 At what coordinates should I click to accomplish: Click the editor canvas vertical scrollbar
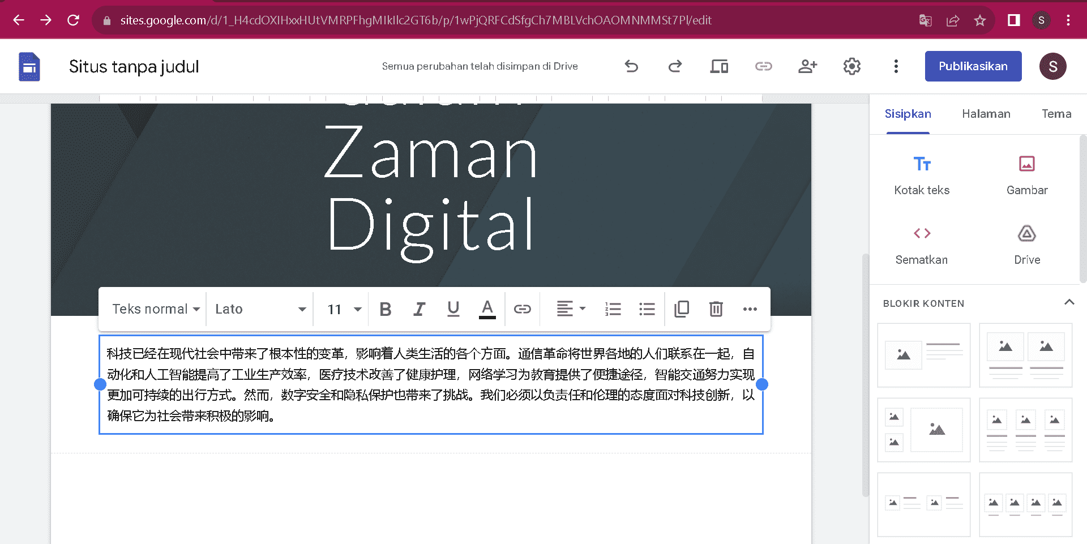coord(865,375)
